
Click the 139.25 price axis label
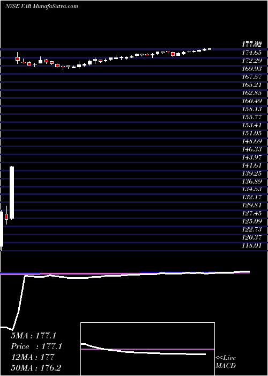coord(251,173)
